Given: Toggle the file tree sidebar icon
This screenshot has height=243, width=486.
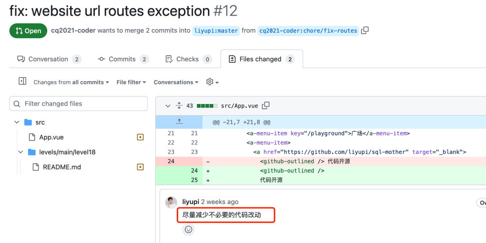Looking at the screenshot, I should tap(22, 82).
